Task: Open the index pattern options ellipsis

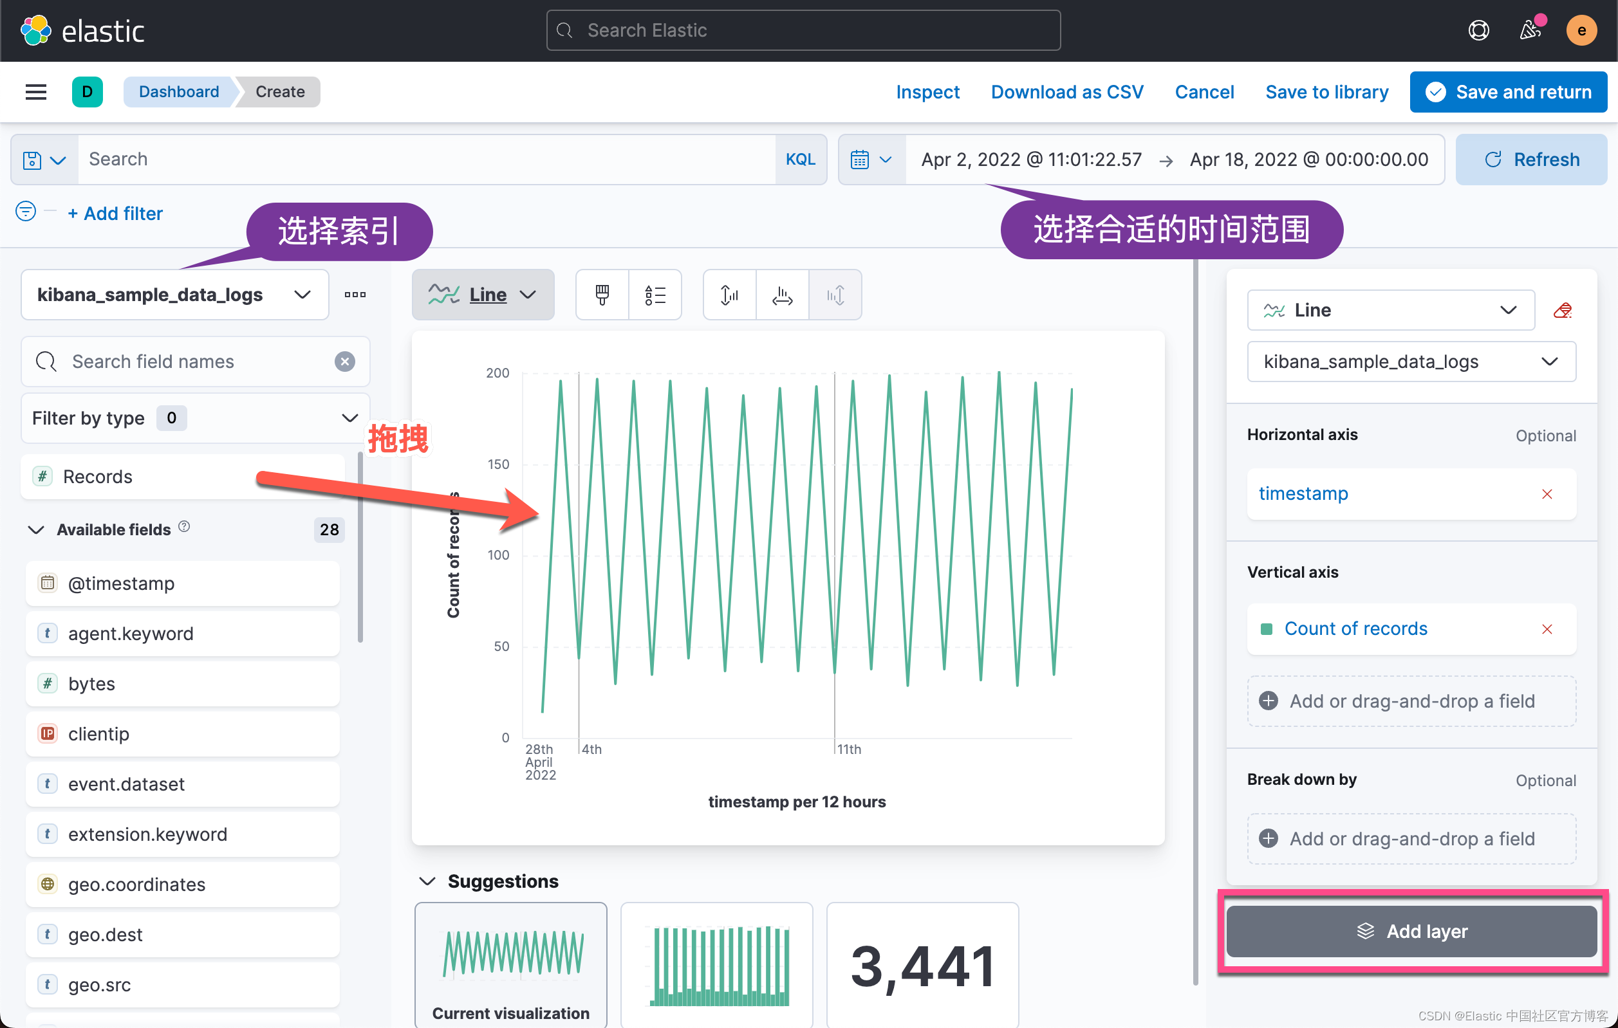Action: click(x=355, y=295)
